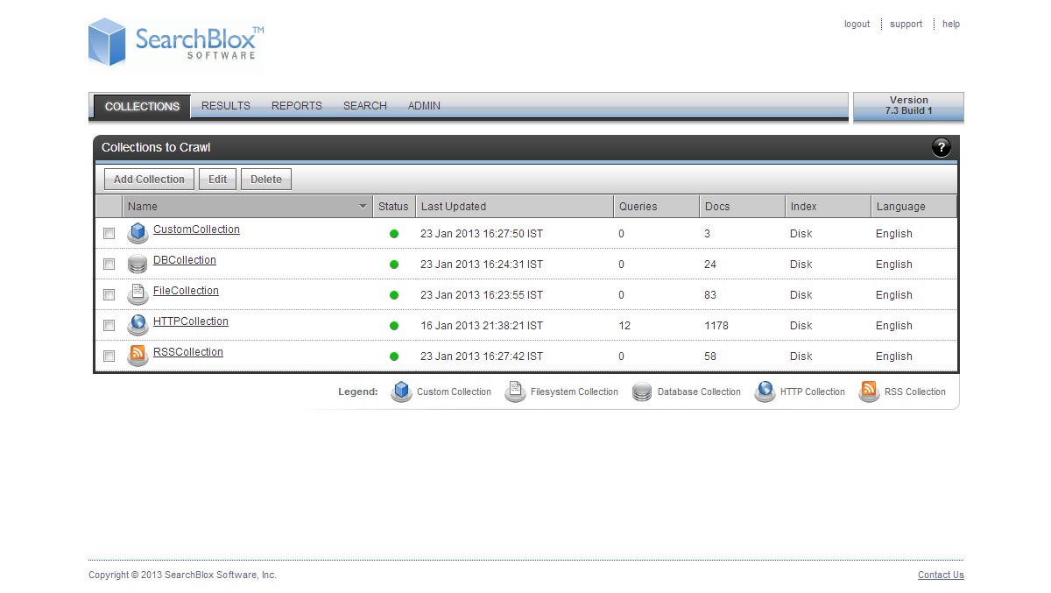
Task: Open the SEARCH tab
Action: (365, 106)
